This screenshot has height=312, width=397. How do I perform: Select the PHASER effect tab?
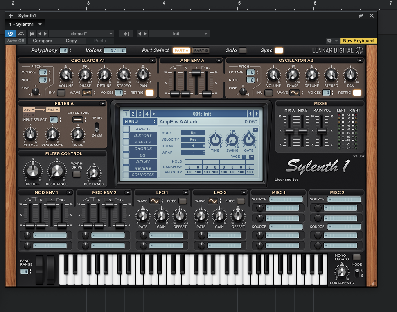pos(143,142)
